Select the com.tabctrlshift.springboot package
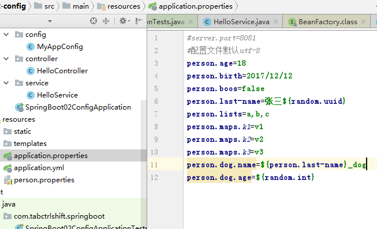This screenshot has height=229, width=377. click(59, 216)
